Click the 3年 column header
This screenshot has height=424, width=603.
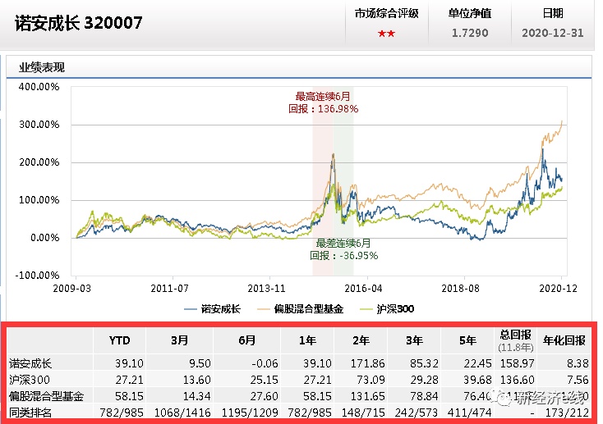tap(415, 340)
